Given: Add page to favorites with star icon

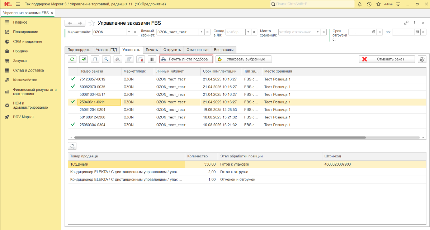Looking at the screenshot, I should pos(92,23).
